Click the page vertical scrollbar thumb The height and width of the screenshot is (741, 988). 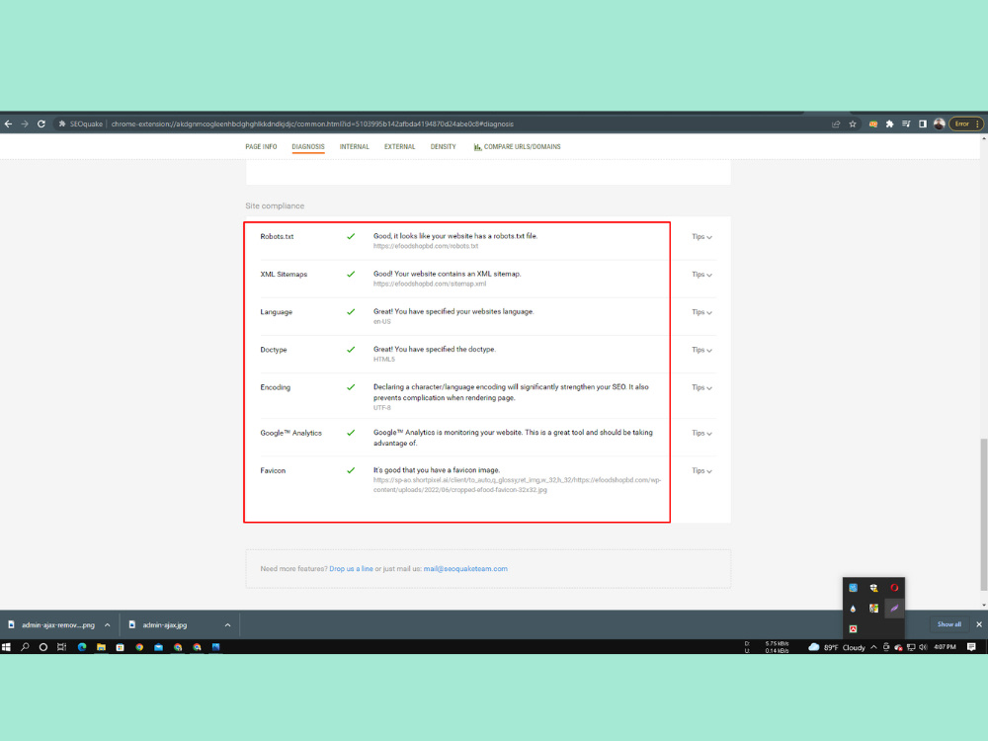[984, 515]
